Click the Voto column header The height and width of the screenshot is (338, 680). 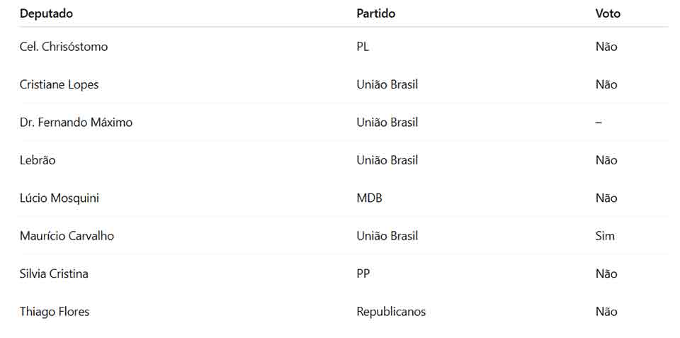[607, 13]
